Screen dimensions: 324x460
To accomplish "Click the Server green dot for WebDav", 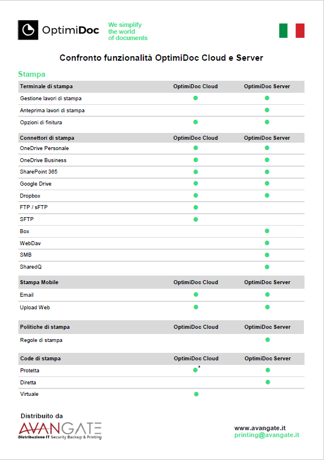I will click(267, 243).
